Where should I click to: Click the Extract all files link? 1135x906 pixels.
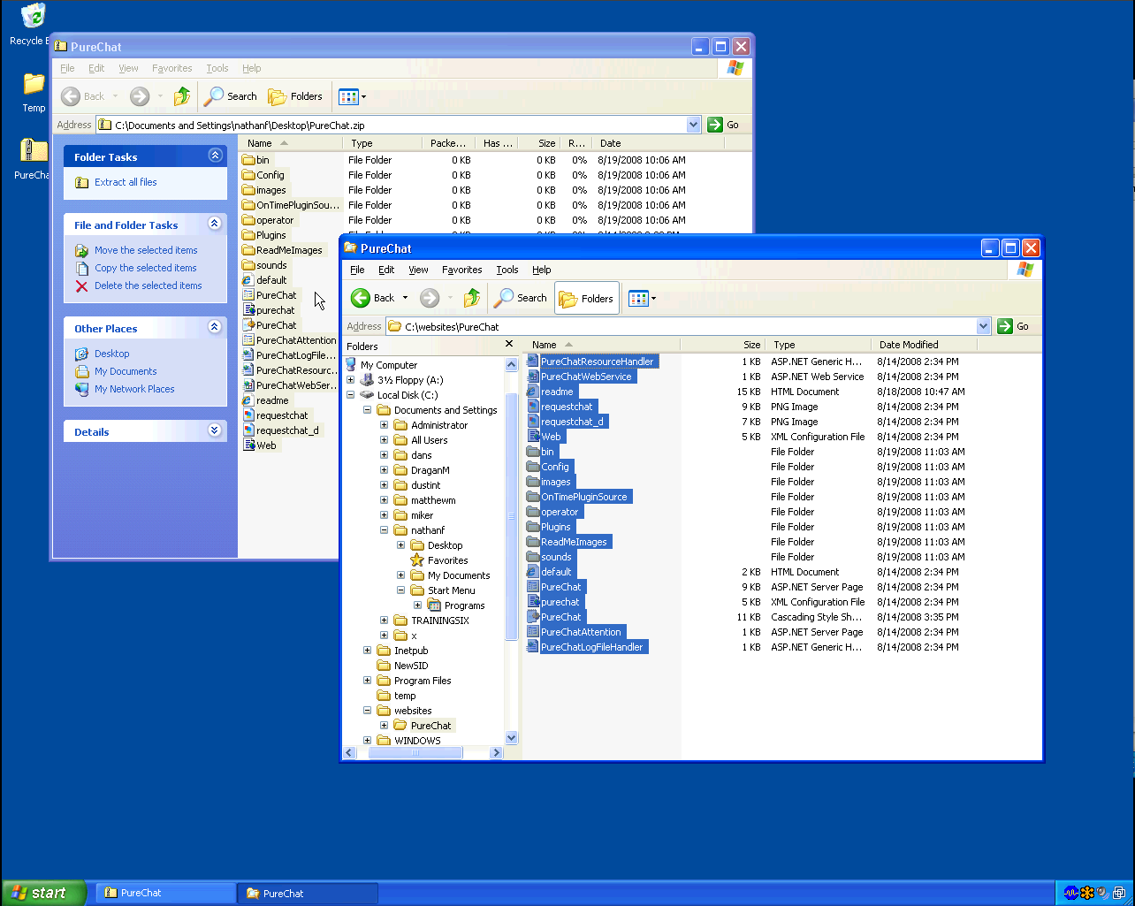coord(126,182)
